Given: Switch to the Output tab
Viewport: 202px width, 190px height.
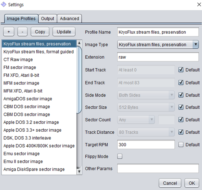Looking at the screenshot, I should (x=48, y=19).
